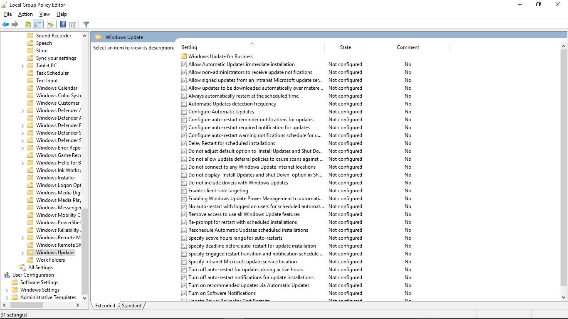Select Specify active hours range for auto-restarts
568x319 pixels.
tap(235, 238)
